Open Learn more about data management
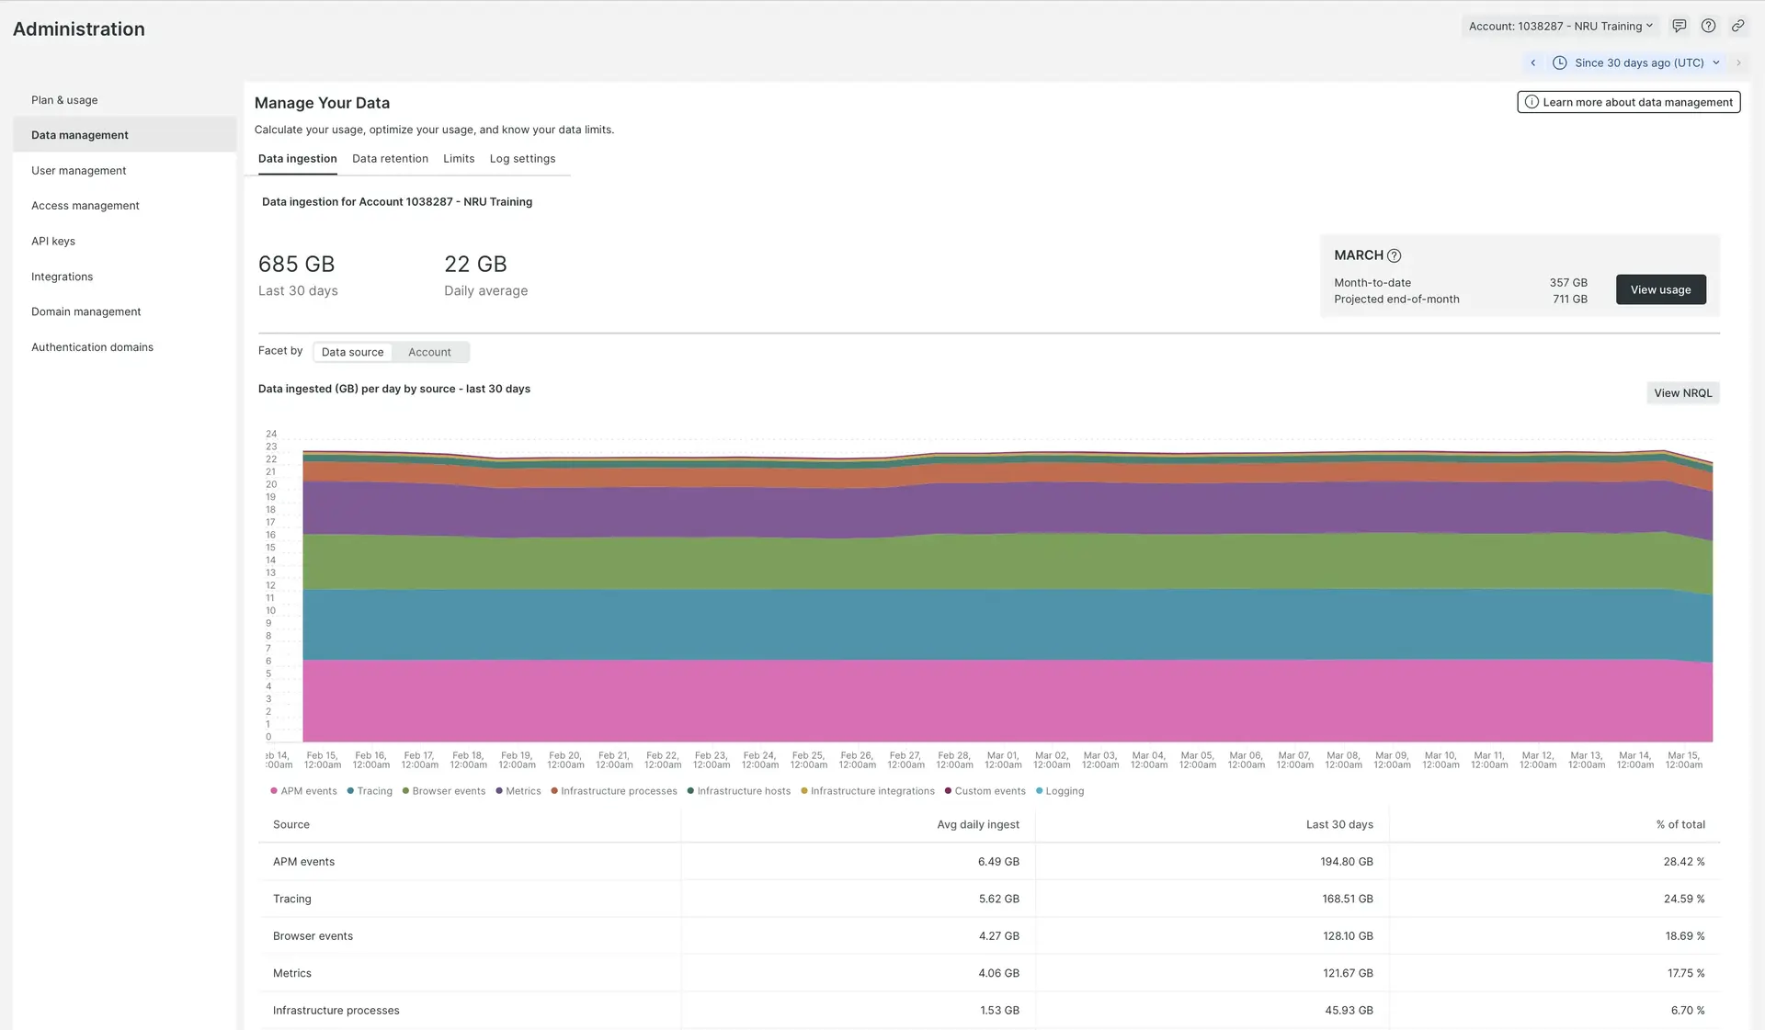This screenshot has width=1765, height=1030. 1628,102
